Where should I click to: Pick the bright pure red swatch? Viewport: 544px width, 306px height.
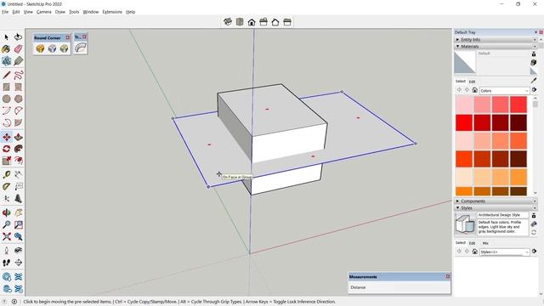point(464,122)
